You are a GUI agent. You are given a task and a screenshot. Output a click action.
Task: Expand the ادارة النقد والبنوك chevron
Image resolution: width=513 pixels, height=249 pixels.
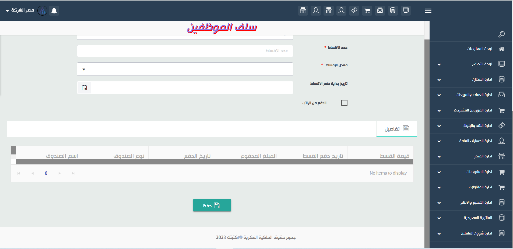[439, 126]
